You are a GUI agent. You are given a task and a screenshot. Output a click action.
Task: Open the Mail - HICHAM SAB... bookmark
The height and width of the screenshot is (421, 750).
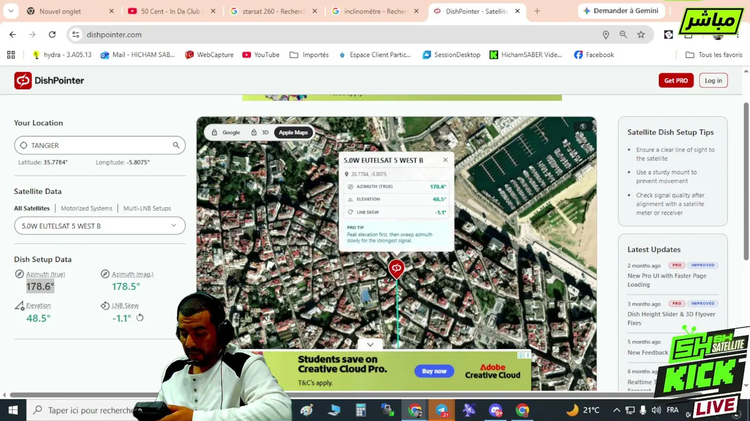(138, 54)
